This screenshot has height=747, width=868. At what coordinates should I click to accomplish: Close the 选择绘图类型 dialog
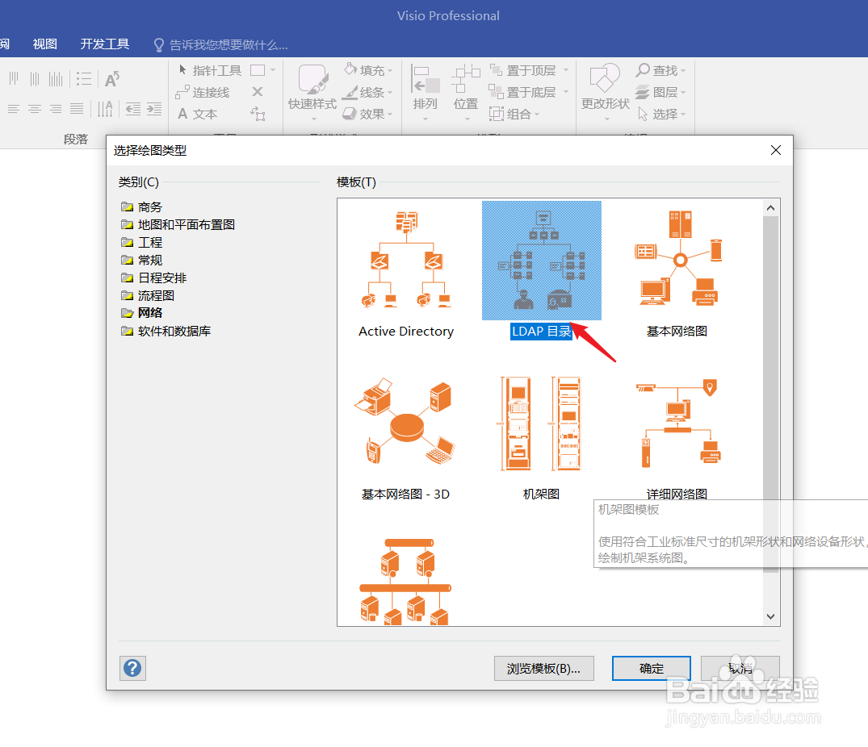[776, 150]
